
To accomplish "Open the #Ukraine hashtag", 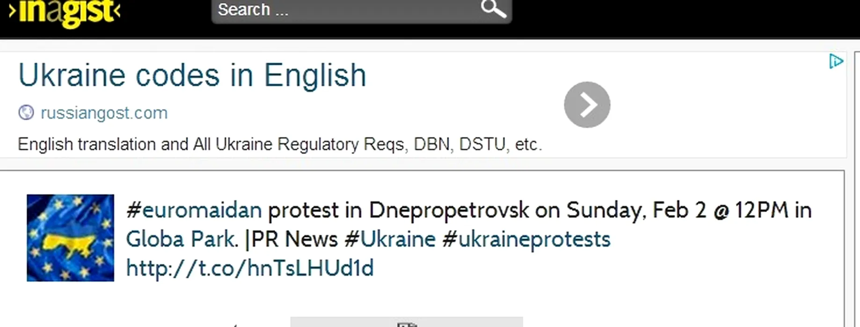I will (390, 239).
